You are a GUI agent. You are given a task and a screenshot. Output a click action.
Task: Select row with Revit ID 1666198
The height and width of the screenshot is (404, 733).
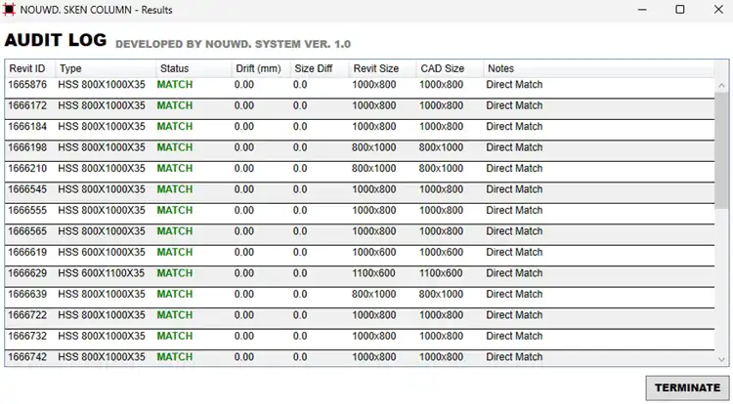coord(360,150)
